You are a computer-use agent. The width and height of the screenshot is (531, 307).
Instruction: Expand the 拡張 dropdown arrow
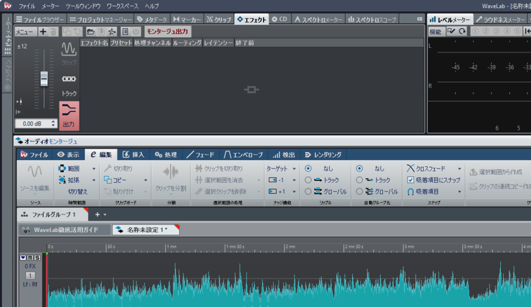pyautogui.click(x=94, y=180)
